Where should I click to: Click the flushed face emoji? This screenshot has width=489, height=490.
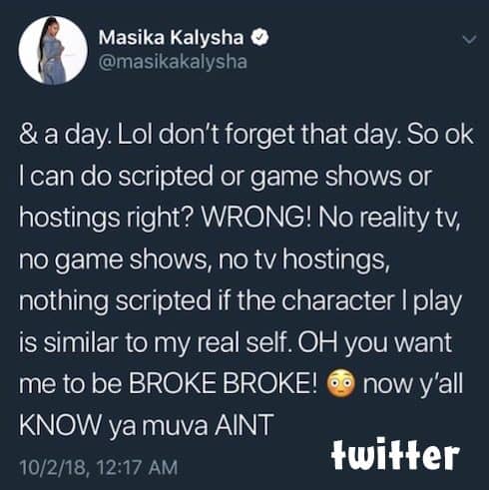(340, 384)
